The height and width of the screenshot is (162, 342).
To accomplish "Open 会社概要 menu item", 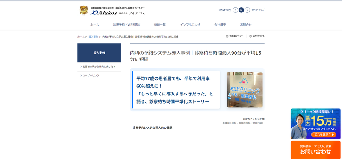I will [220, 25].
